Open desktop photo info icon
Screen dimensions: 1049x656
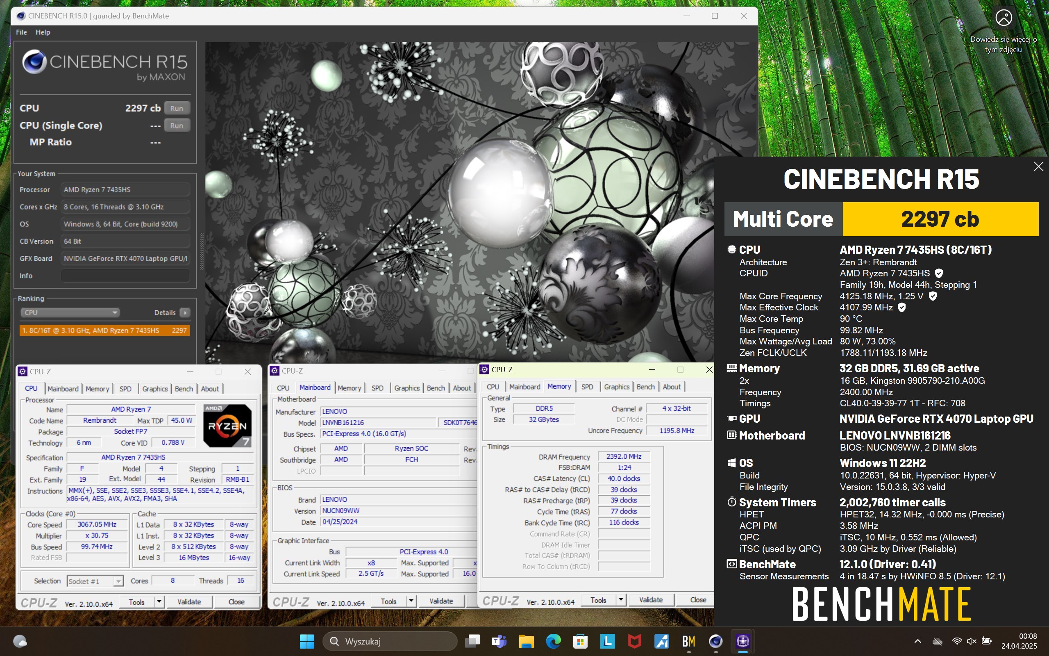pos(1004,18)
